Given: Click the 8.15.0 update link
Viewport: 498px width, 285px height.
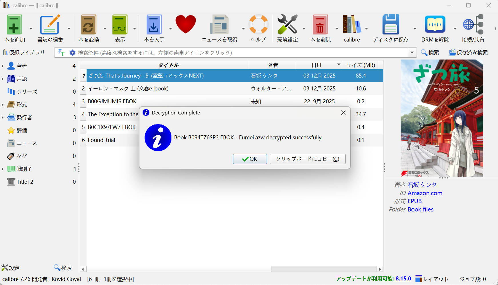Looking at the screenshot, I should pyautogui.click(x=403, y=279).
